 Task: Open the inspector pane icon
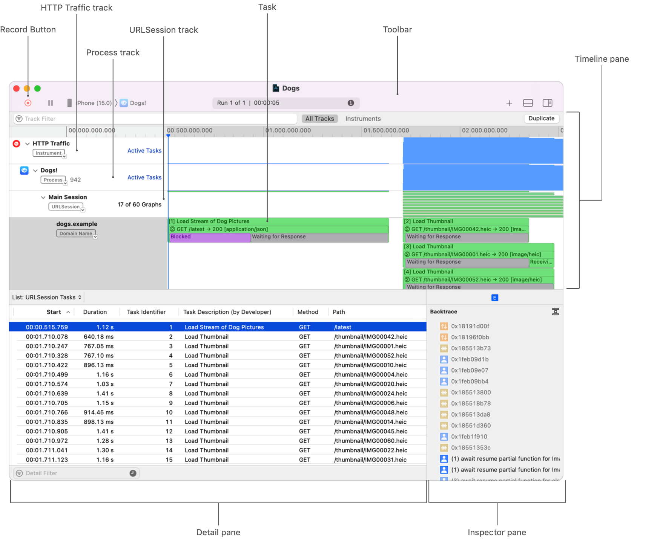click(548, 102)
